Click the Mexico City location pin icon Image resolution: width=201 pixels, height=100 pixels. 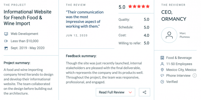coord(162,70)
